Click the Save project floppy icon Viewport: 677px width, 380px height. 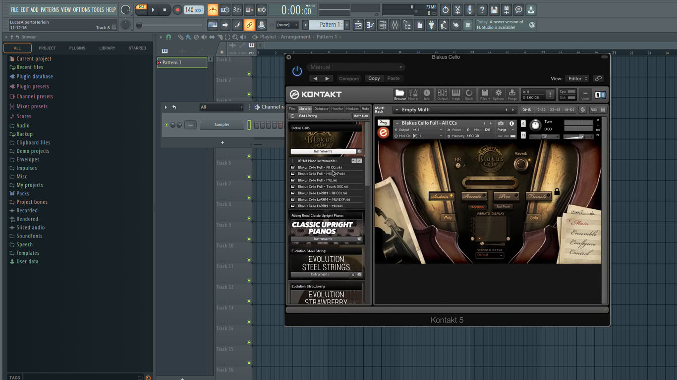[494, 10]
